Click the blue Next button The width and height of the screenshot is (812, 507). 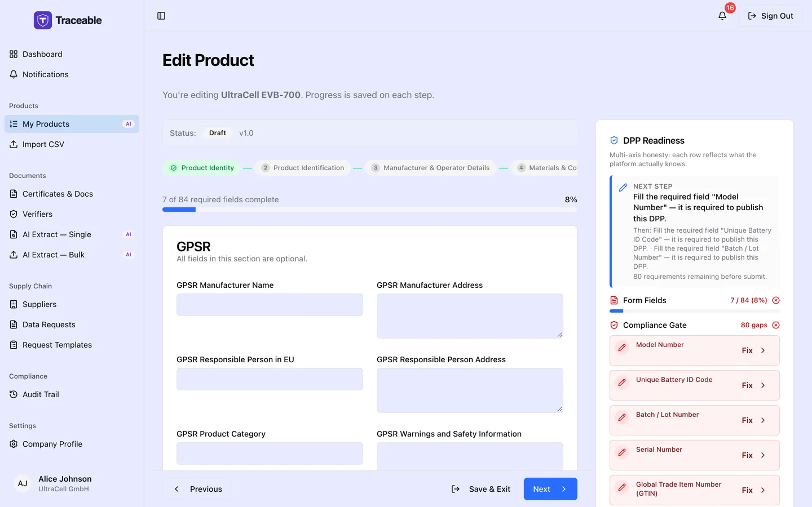pyautogui.click(x=550, y=489)
